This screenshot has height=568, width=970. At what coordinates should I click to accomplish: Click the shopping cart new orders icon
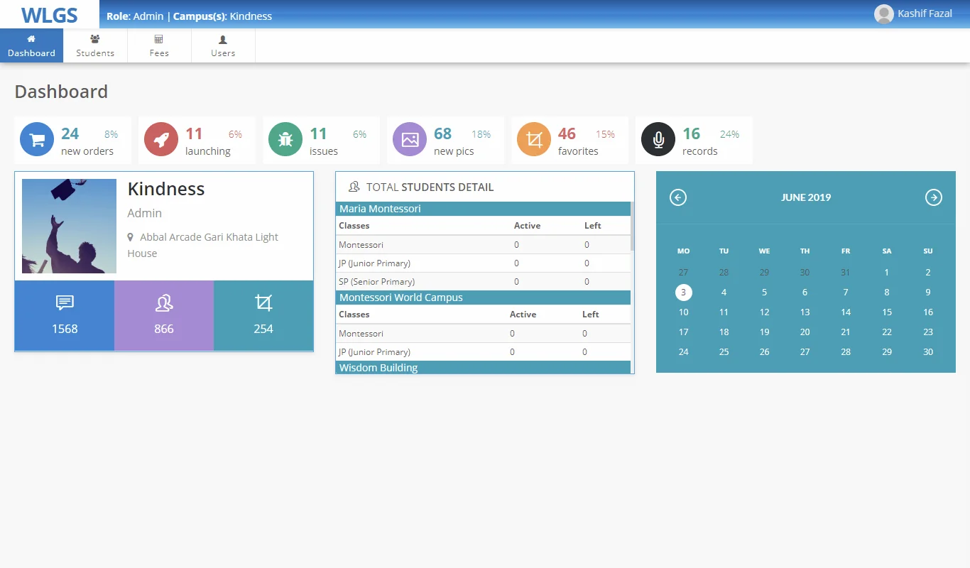coord(37,140)
